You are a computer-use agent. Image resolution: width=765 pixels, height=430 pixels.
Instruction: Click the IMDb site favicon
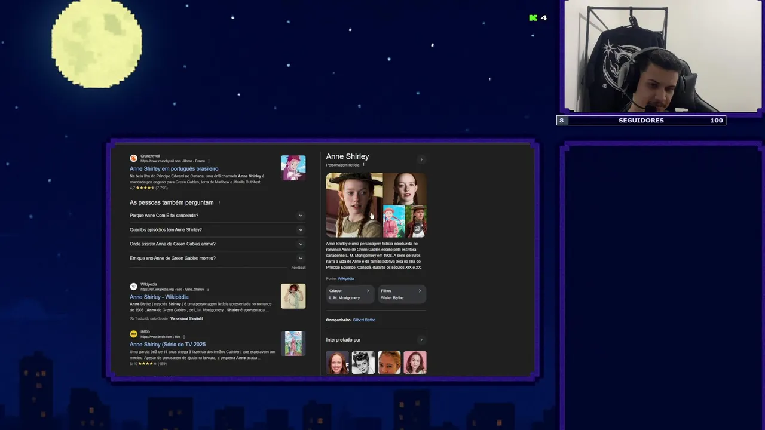pyautogui.click(x=133, y=334)
